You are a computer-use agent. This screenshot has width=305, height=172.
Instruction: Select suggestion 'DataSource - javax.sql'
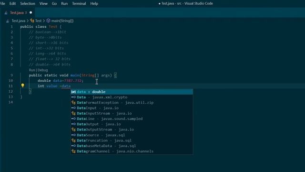pyautogui.click(x=132, y=135)
